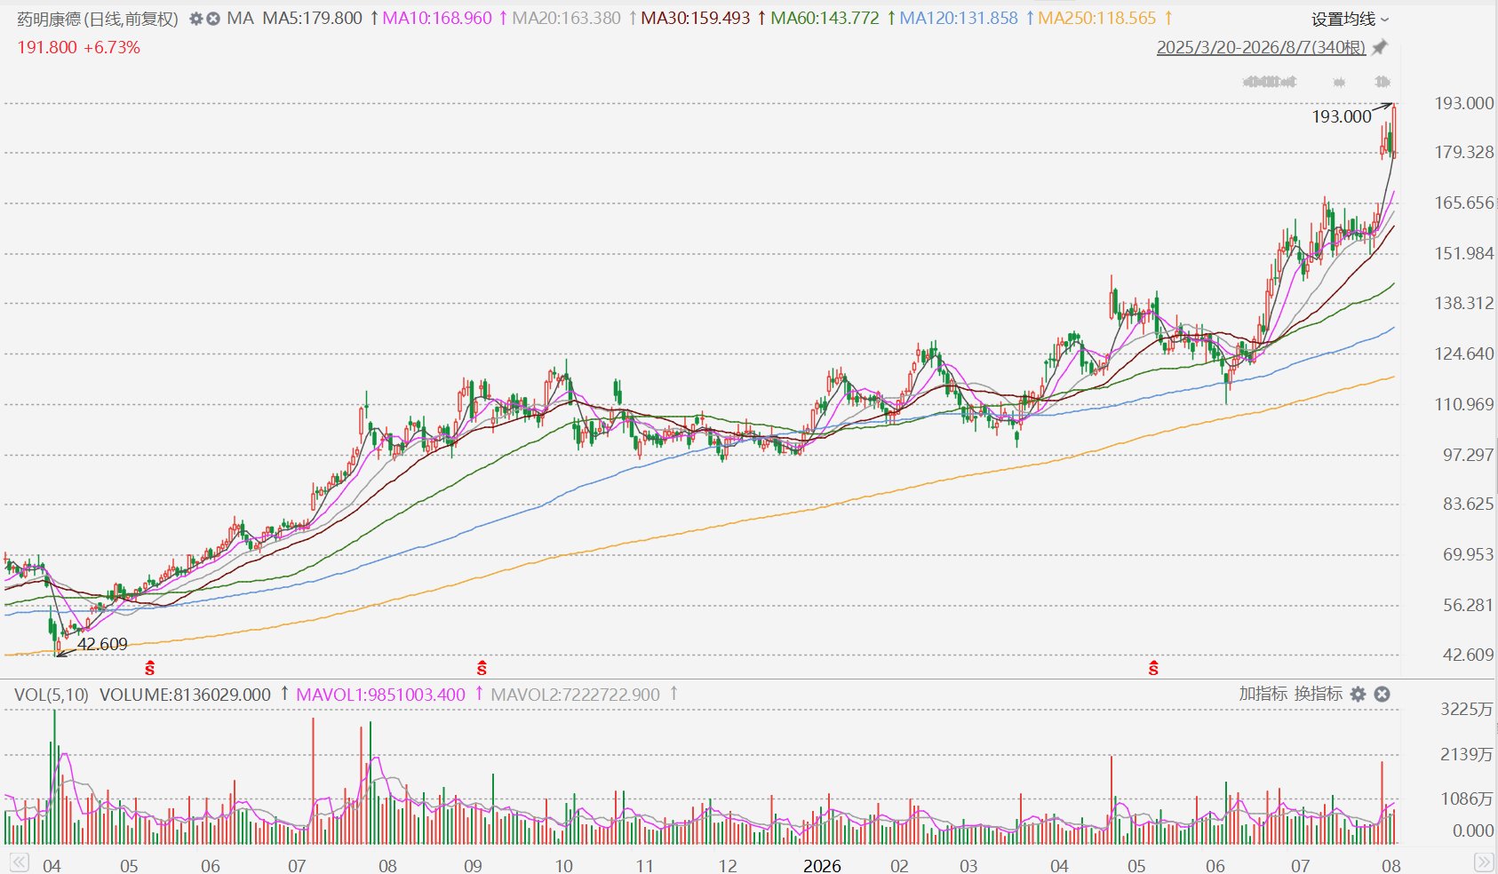Click the price 191.800 +6.73% readout
Viewport: 1498px width, 874px height.
(79, 47)
